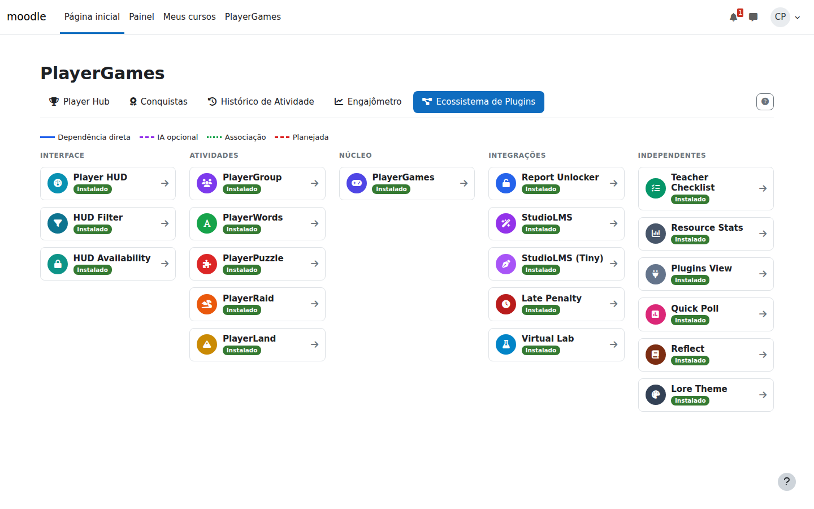814x509 pixels.
Task: Click the StudioLMS magic wand icon
Action: click(506, 223)
